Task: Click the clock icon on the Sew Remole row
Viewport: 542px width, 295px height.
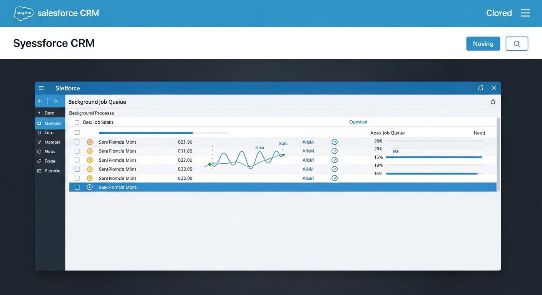Action: click(x=90, y=187)
